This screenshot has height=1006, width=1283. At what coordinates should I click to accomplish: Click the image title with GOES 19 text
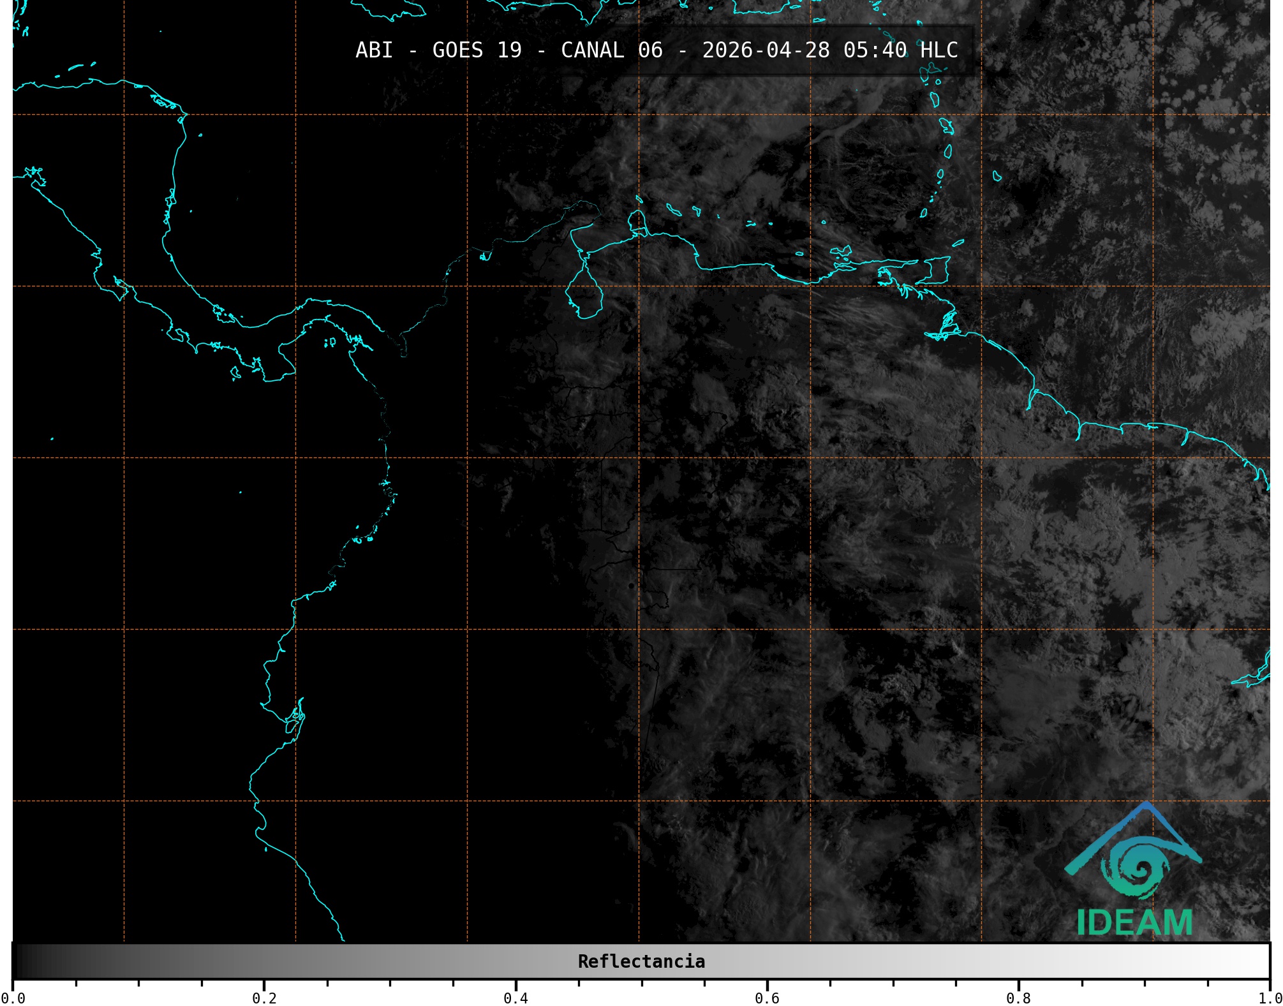click(477, 50)
